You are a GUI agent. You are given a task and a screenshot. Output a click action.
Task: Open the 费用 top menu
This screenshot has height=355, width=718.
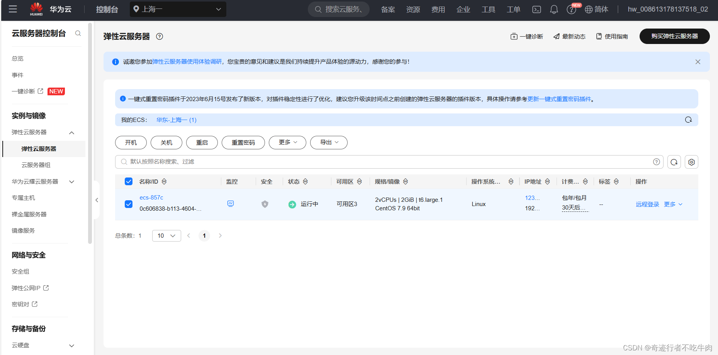coord(438,9)
